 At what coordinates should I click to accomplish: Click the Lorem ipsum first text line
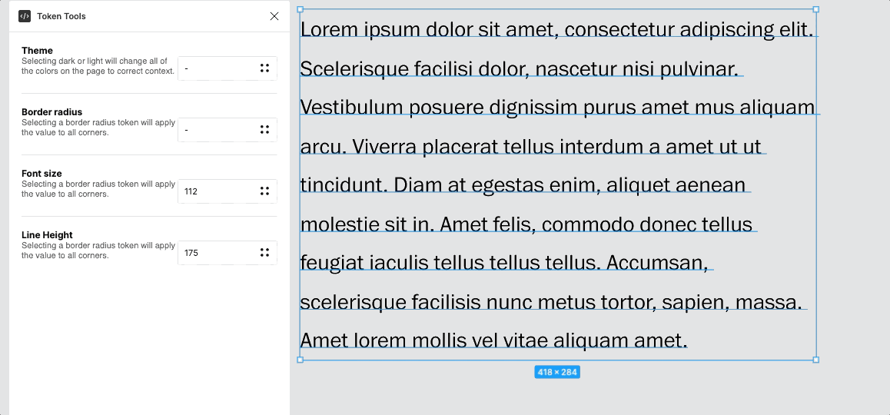point(556,29)
